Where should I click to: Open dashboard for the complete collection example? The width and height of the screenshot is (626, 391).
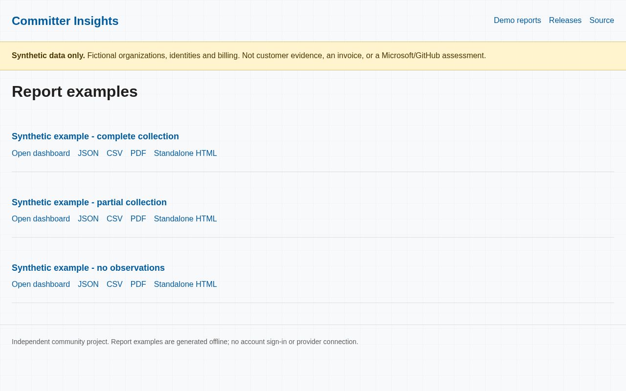41,153
